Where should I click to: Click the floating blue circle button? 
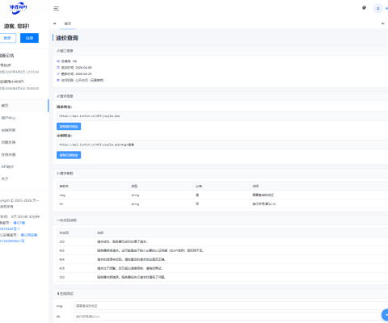click(386, 314)
